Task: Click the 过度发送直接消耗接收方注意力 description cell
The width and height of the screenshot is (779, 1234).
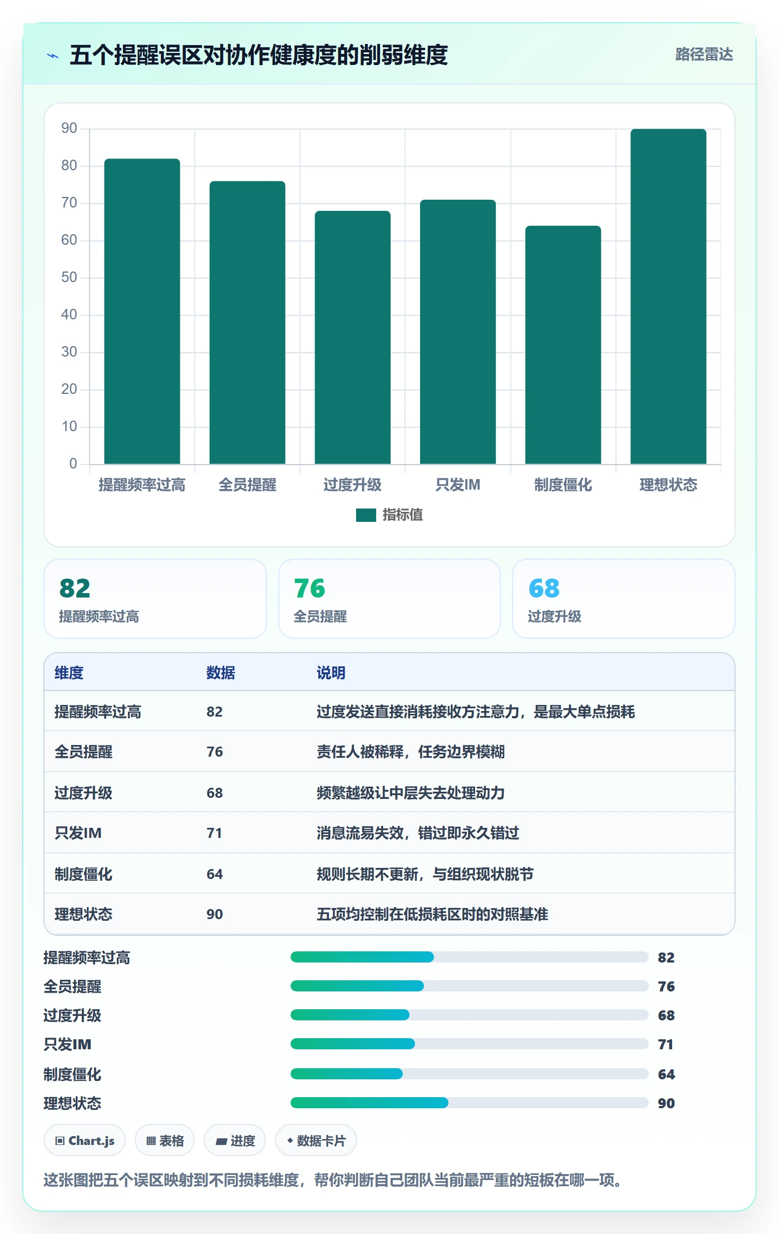Action: pyautogui.click(x=476, y=712)
